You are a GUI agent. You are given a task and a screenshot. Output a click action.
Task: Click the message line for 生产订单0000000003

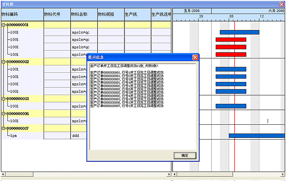127,99
